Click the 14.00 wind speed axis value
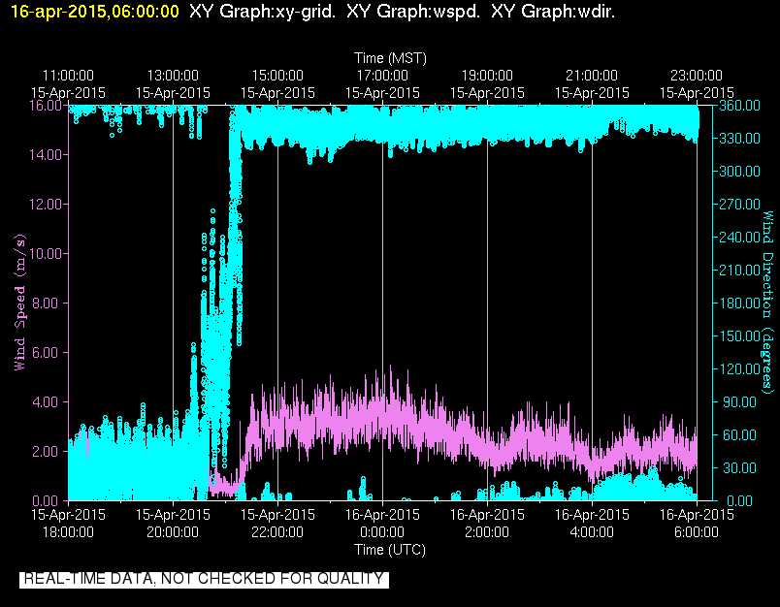The image size is (780, 607). pos(46,155)
